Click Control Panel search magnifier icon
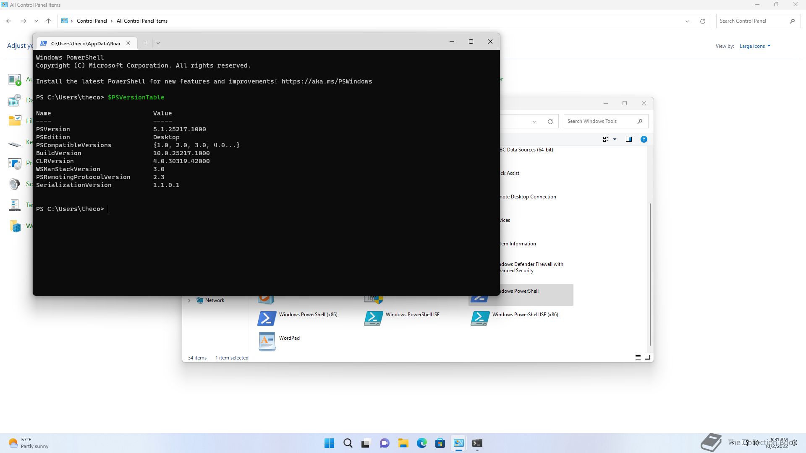This screenshot has height=453, width=806. pos(792,21)
